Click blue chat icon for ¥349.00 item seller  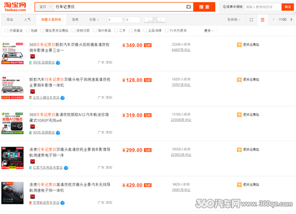[58, 63]
